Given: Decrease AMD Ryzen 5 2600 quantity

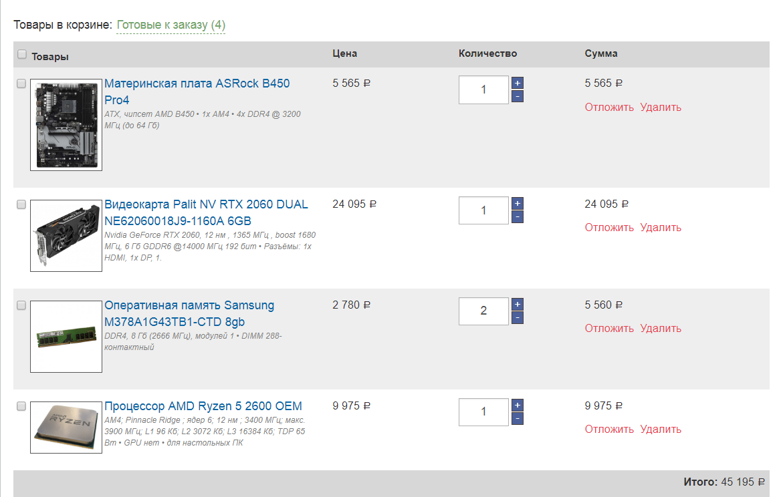Looking at the screenshot, I should click(x=517, y=419).
